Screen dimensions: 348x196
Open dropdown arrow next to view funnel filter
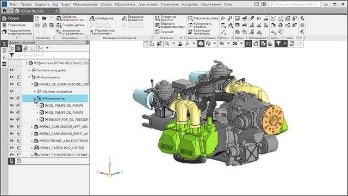point(285,44)
